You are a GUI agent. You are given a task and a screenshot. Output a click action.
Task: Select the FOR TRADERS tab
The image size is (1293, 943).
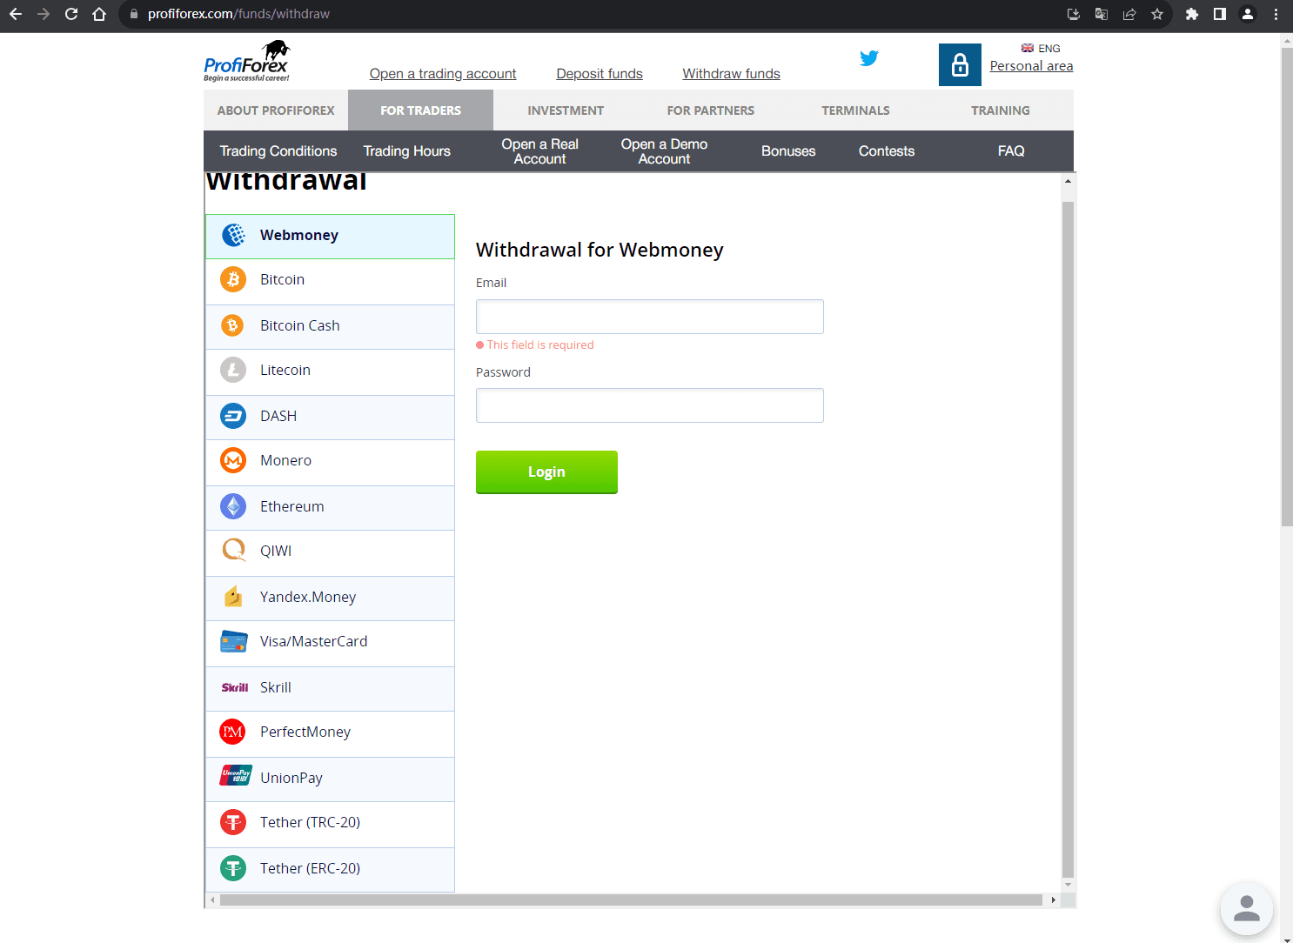(x=421, y=110)
